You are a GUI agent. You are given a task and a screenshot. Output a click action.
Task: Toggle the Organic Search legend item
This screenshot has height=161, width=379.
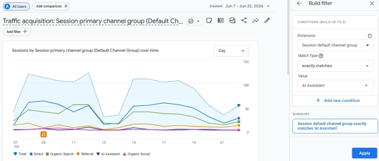point(60,154)
